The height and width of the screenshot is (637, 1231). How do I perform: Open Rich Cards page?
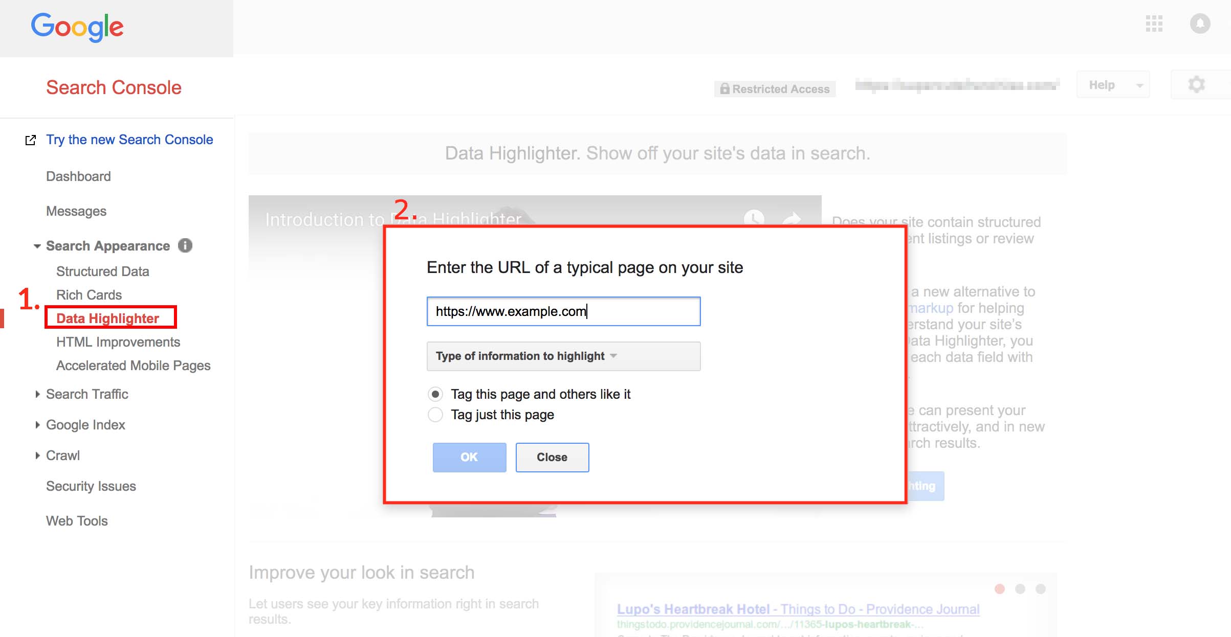[89, 295]
